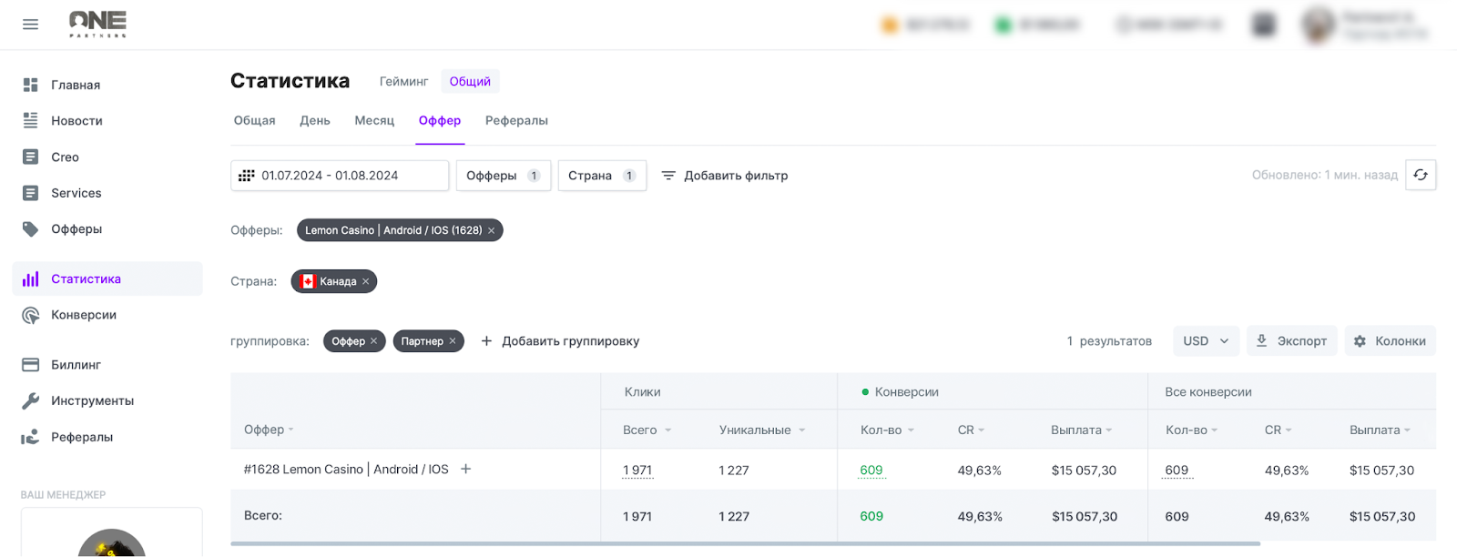The width and height of the screenshot is (1457, 557).
Task: Remove the Канада country filter chip
Action: (365, 281)
